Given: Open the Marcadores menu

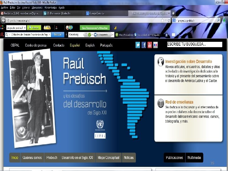Looking at the screenshot, I should click(37, 8).
